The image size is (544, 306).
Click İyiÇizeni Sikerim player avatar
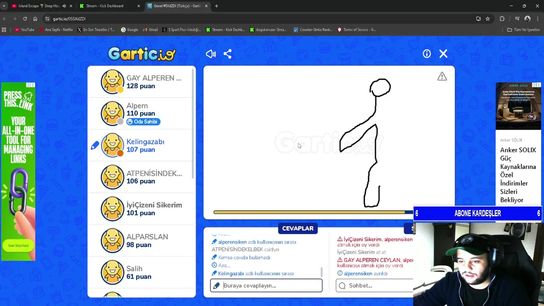point(112,209)
